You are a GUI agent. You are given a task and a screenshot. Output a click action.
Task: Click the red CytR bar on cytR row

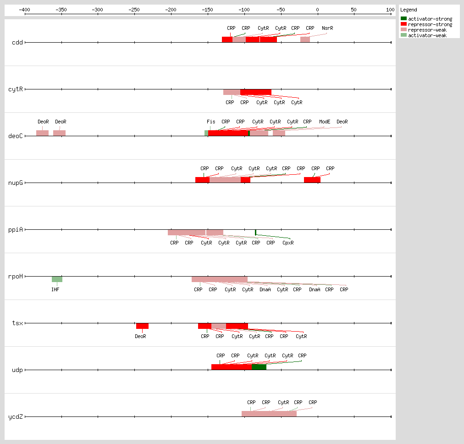pos(256,92)
